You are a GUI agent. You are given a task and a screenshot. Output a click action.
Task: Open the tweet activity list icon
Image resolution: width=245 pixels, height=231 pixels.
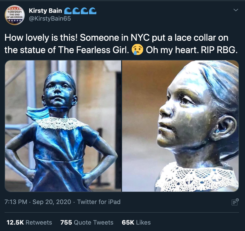point(235,202)
